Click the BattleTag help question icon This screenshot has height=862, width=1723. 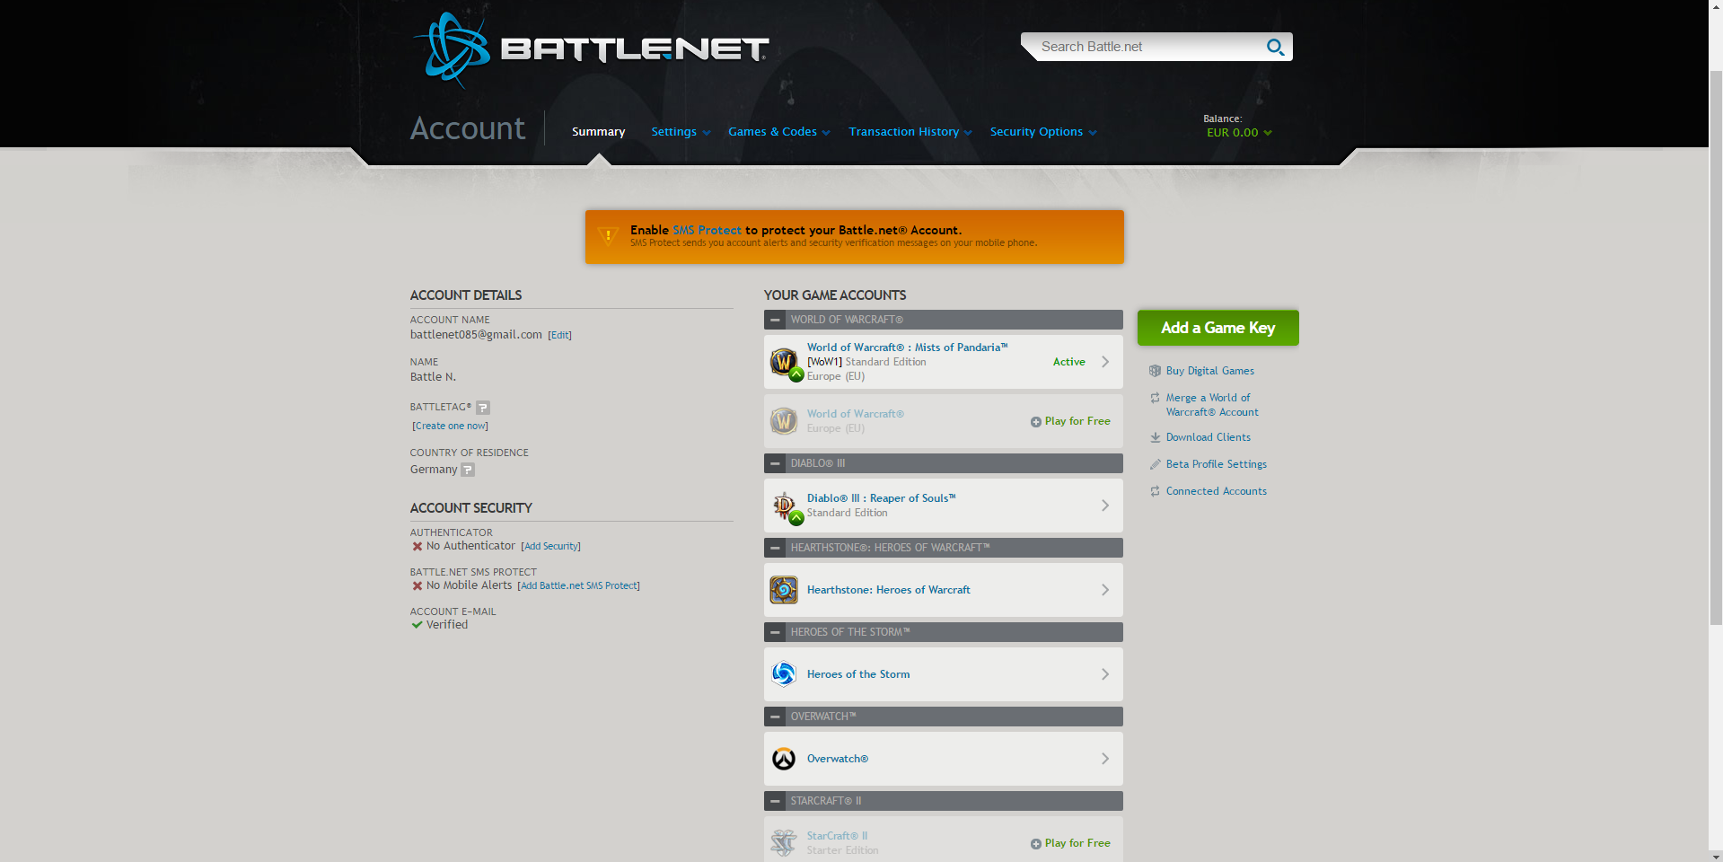[x=483, y=408]
